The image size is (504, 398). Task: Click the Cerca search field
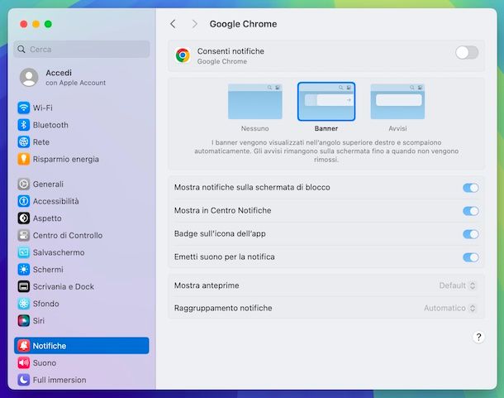(83, 50)
